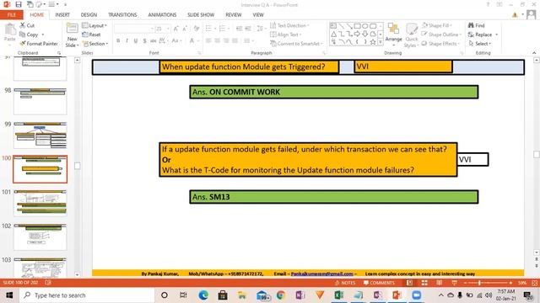The width and height of the screenshot is (540, 303).
Task: Click the email link in slide footer
Action: click(322, 274)
